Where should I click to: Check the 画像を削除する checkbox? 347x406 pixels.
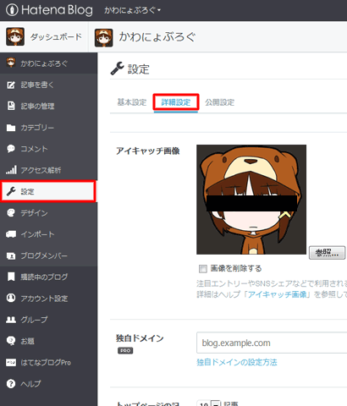click(x=203, y=269)
